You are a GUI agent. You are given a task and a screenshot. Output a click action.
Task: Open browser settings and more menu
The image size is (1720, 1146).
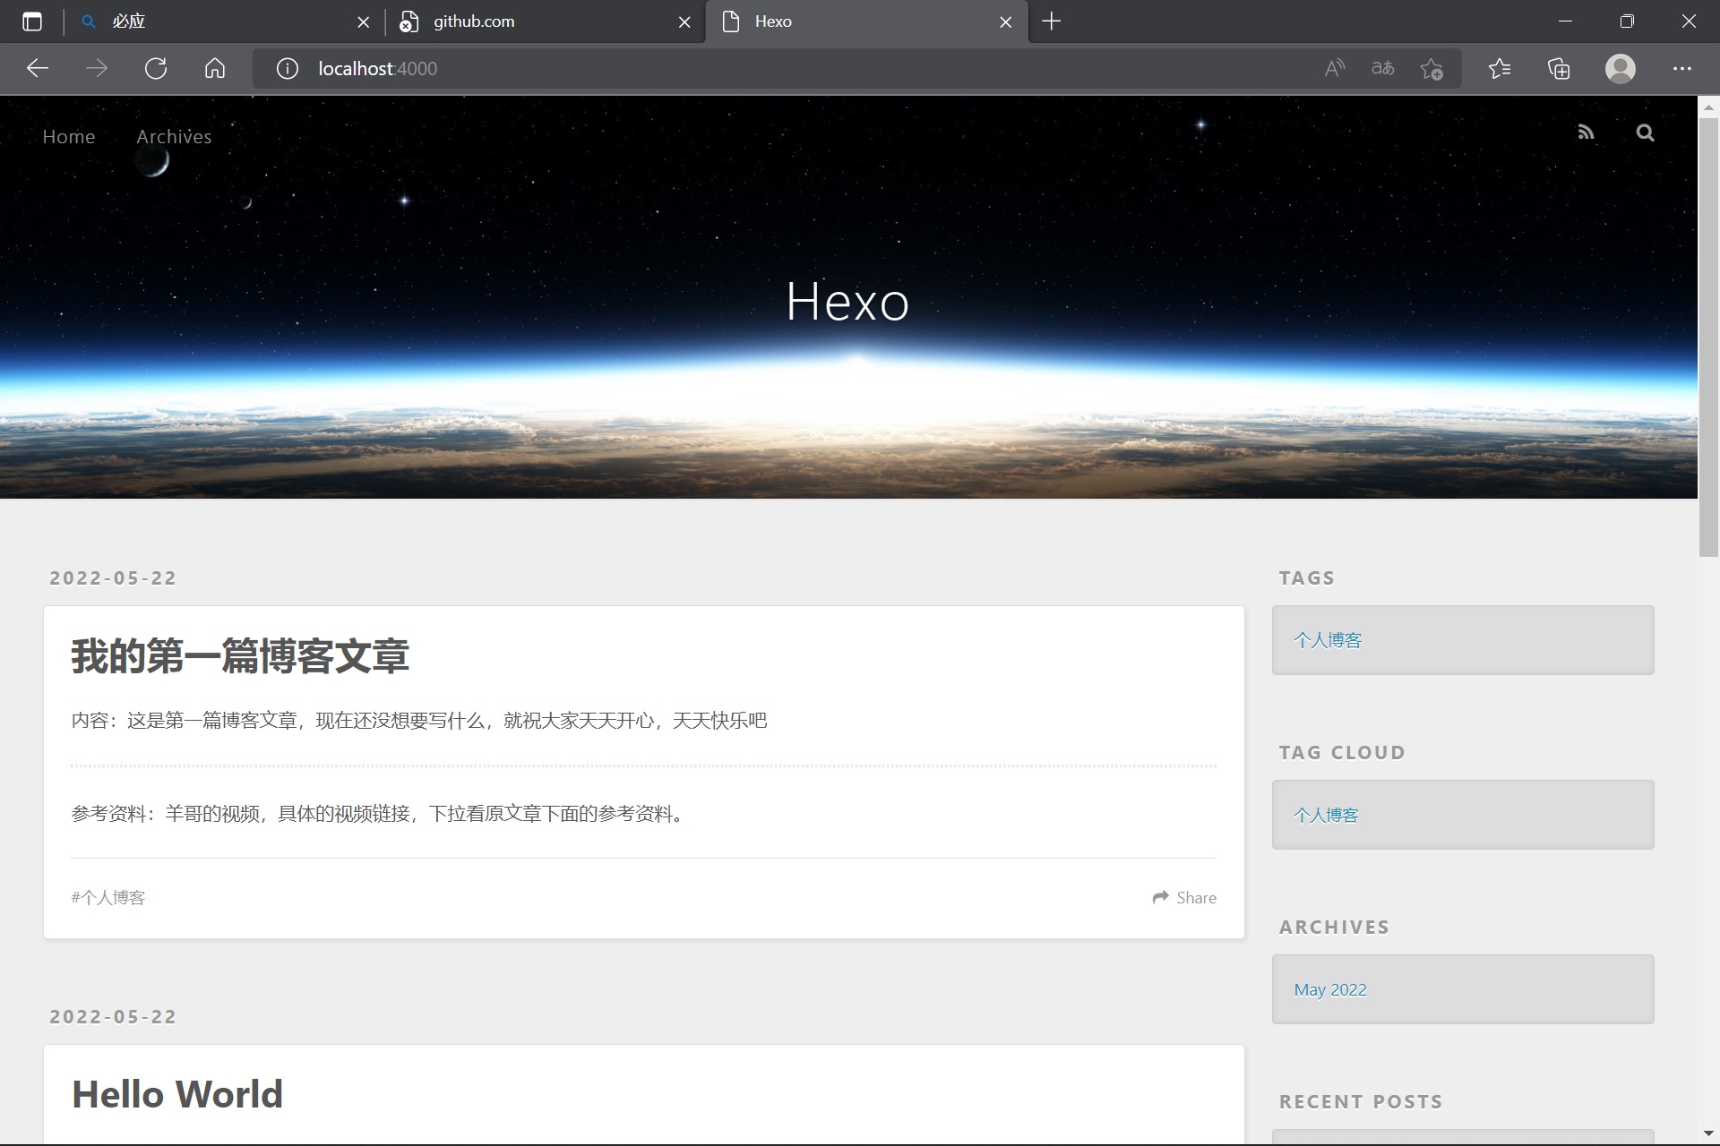tap(1681, 69)
